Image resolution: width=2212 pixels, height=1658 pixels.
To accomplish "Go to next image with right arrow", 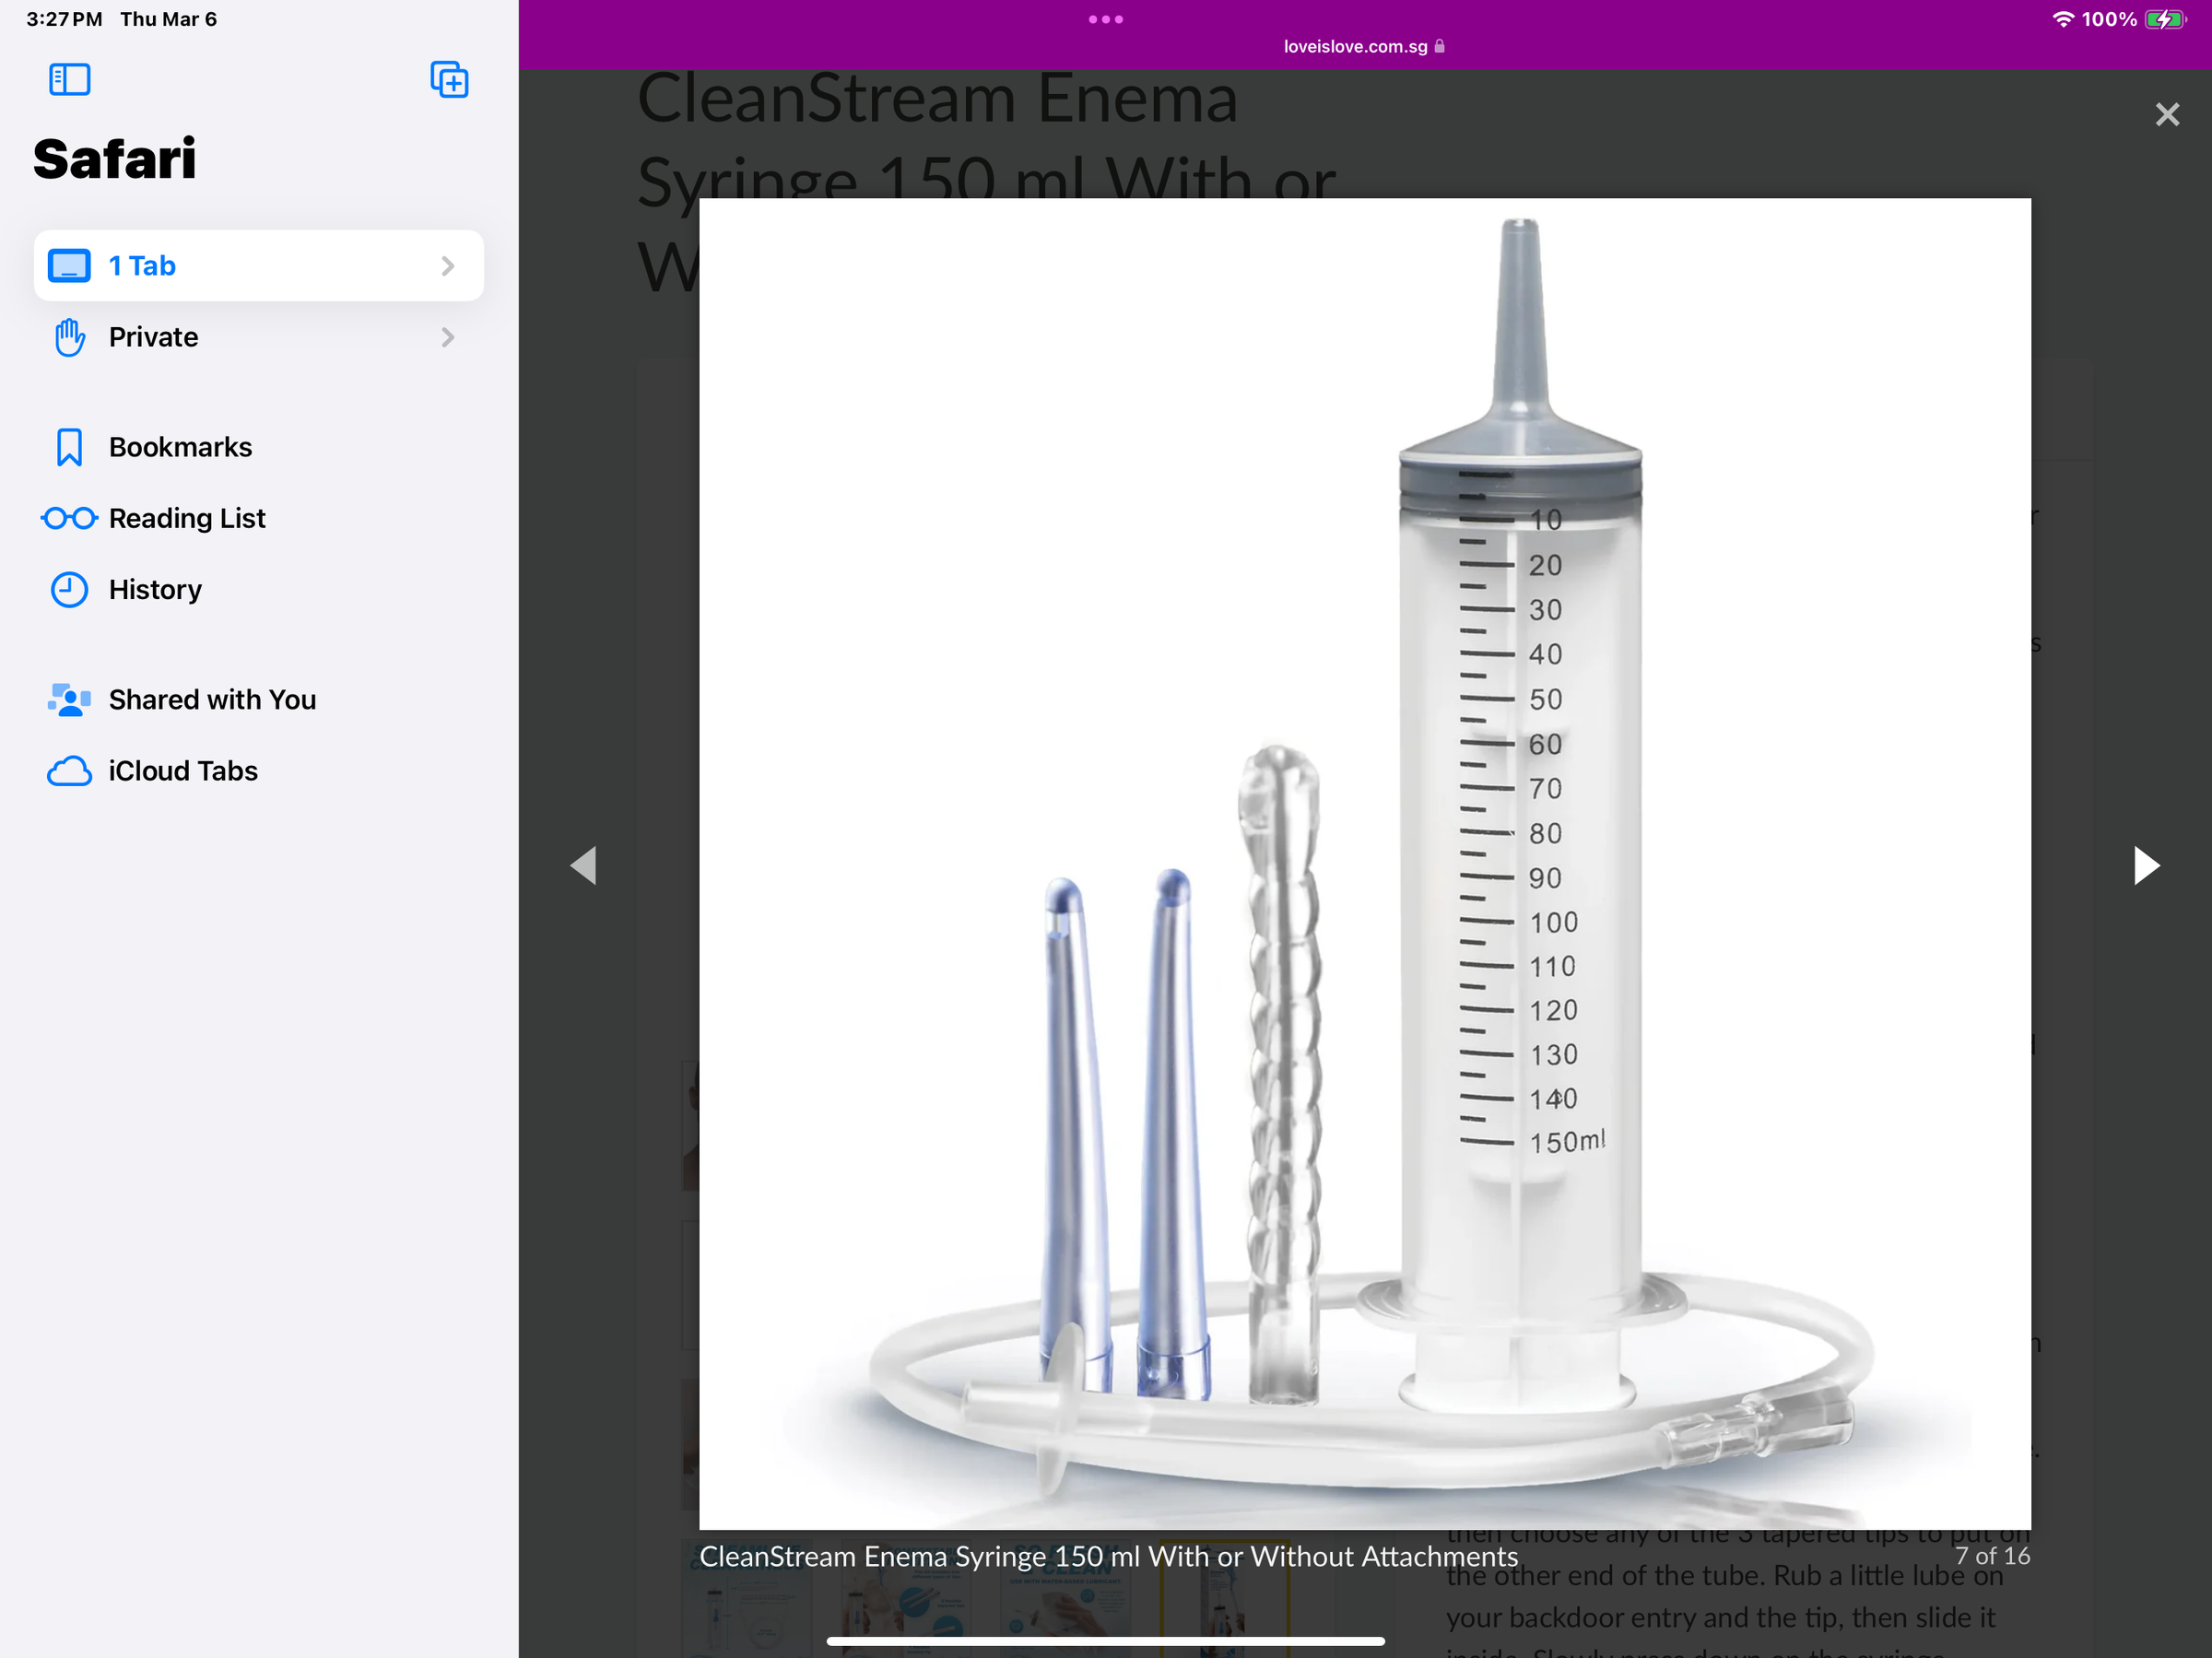I will (x=2145, y=865).
